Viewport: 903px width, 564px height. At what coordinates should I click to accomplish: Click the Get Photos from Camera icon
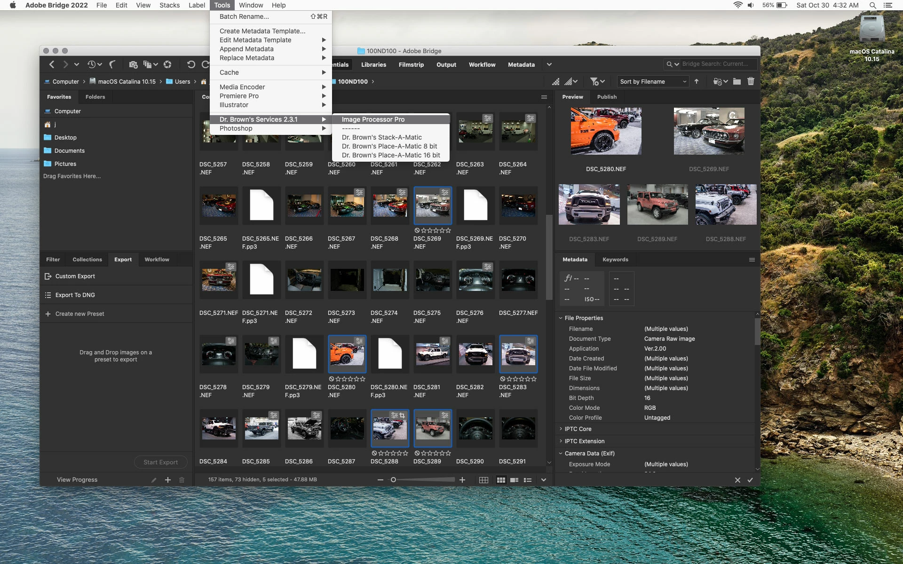tap(133, 65)
